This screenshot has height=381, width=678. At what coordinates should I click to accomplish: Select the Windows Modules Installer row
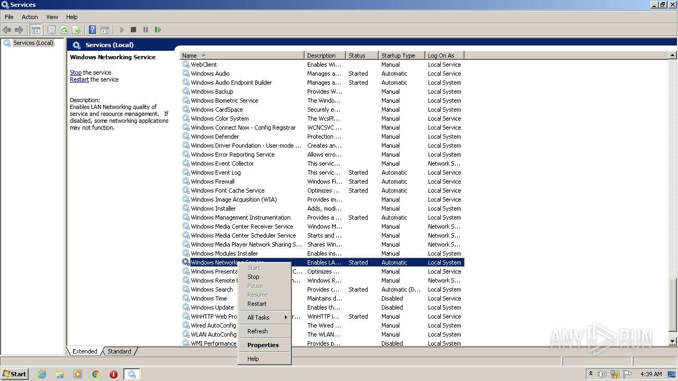[322, 253]
